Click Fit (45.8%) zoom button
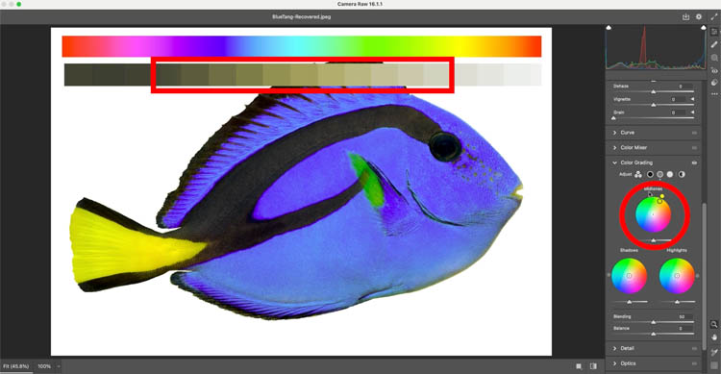The width and height of the screenshot is (721, 374). 15,366
